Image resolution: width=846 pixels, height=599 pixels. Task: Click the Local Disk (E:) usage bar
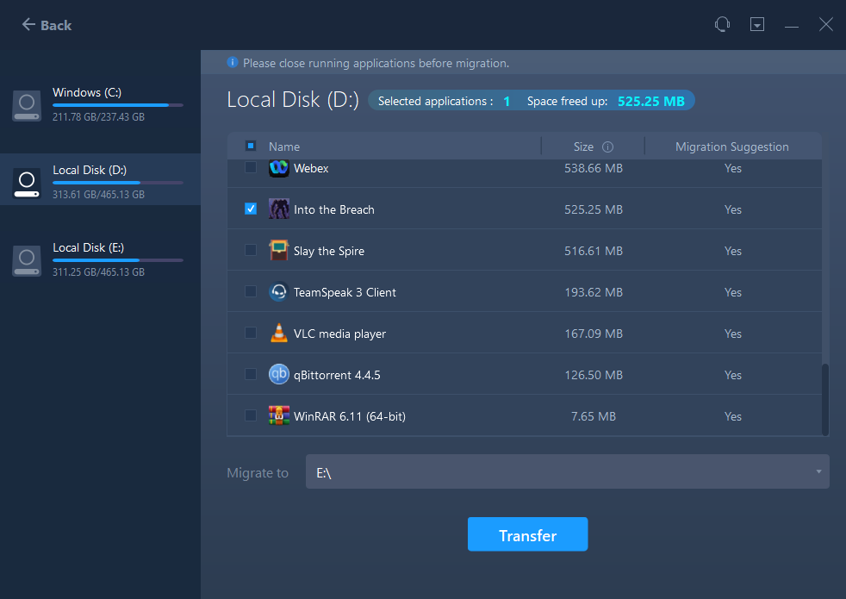click(118, 260)
